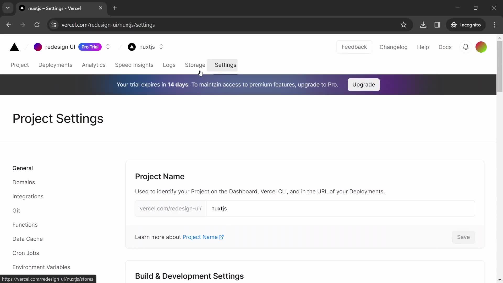Click the Upgrade button in trial banner

(363, 85)
